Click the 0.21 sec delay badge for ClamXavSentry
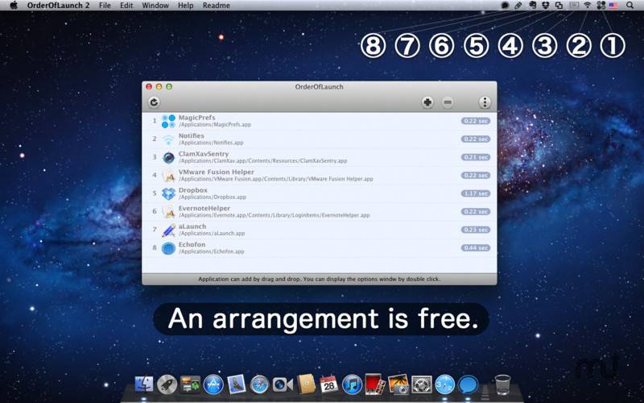644x403 pixels. point(476,157)
